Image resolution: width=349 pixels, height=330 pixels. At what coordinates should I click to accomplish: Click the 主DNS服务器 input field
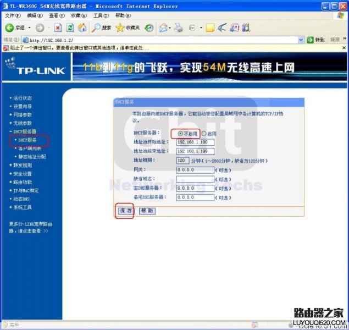pyautogui.click(x=195, y=188)
